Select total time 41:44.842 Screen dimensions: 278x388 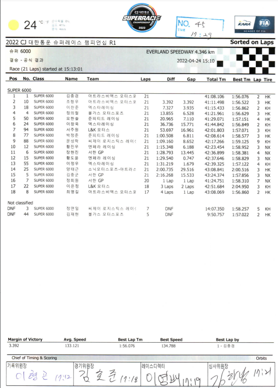(x=214, y=125)
